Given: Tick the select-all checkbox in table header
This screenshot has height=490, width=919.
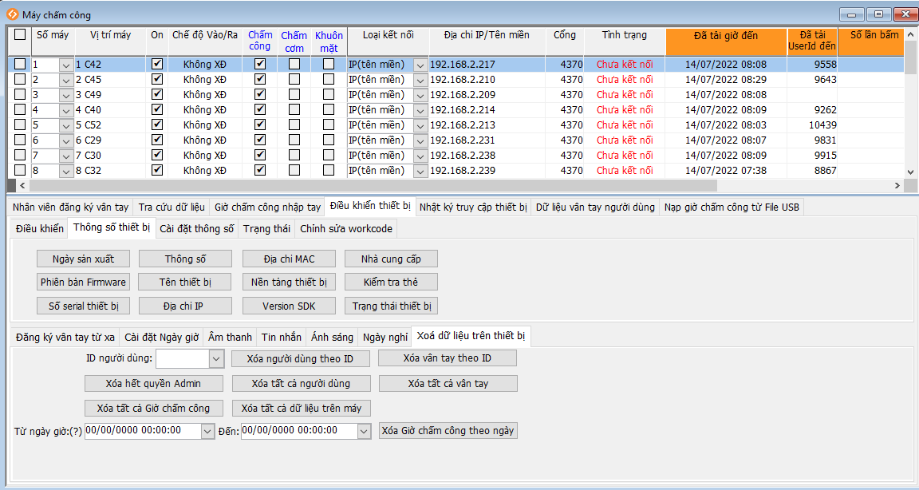Looking at the screenshot, I should (x=20, y=35).
